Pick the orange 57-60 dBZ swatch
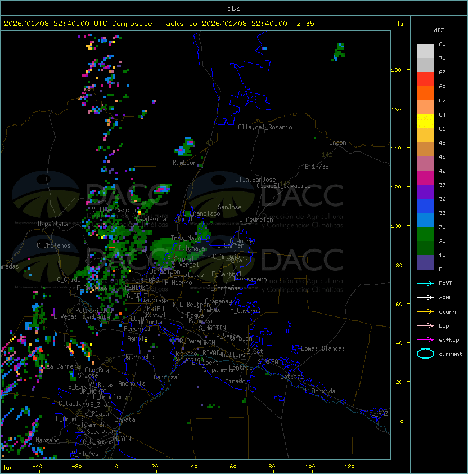 tap(425, 93)
